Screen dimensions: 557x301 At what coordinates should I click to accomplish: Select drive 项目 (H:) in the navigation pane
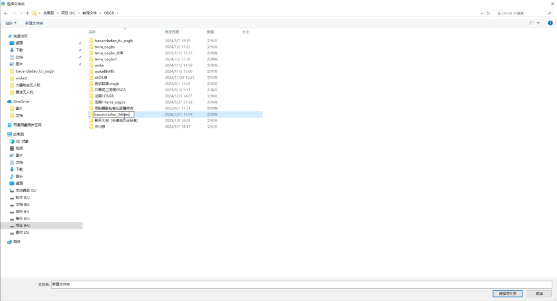click(x=22, y=225)
